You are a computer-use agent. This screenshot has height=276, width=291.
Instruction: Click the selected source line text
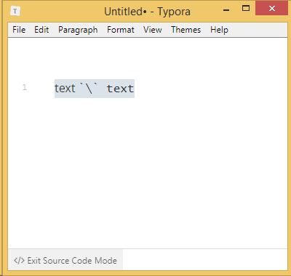pyautogui.click(x=95, y=89)
